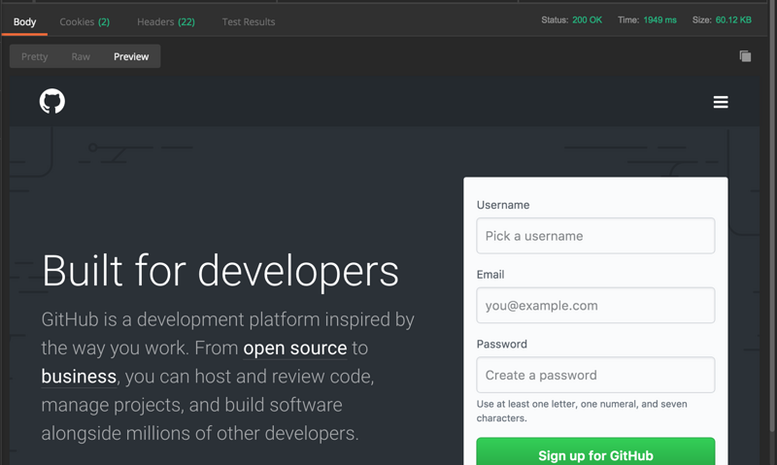The width and height of the screenshot is (777, 465).
Task: Click the 60.12 KB response size
Action: [x=733, y=19]
